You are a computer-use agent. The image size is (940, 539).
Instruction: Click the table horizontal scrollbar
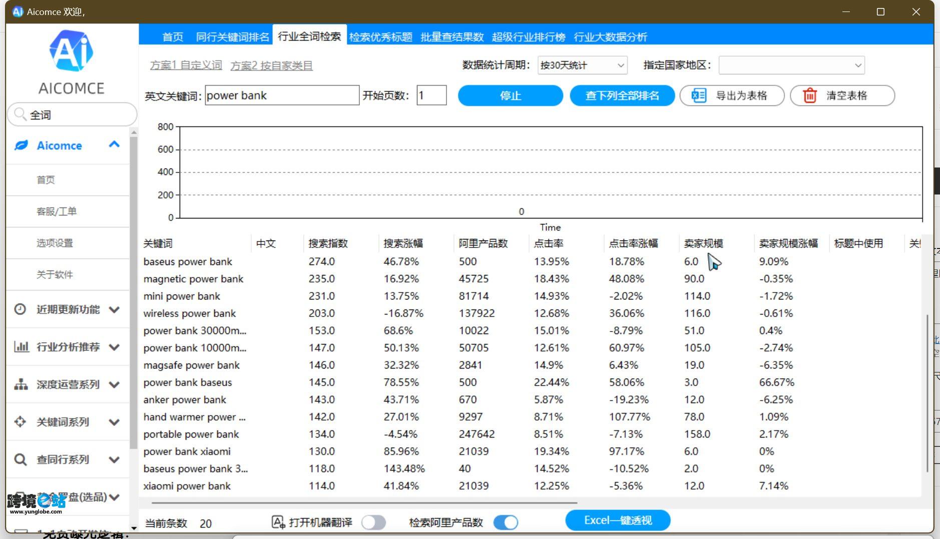pos(364,502)
